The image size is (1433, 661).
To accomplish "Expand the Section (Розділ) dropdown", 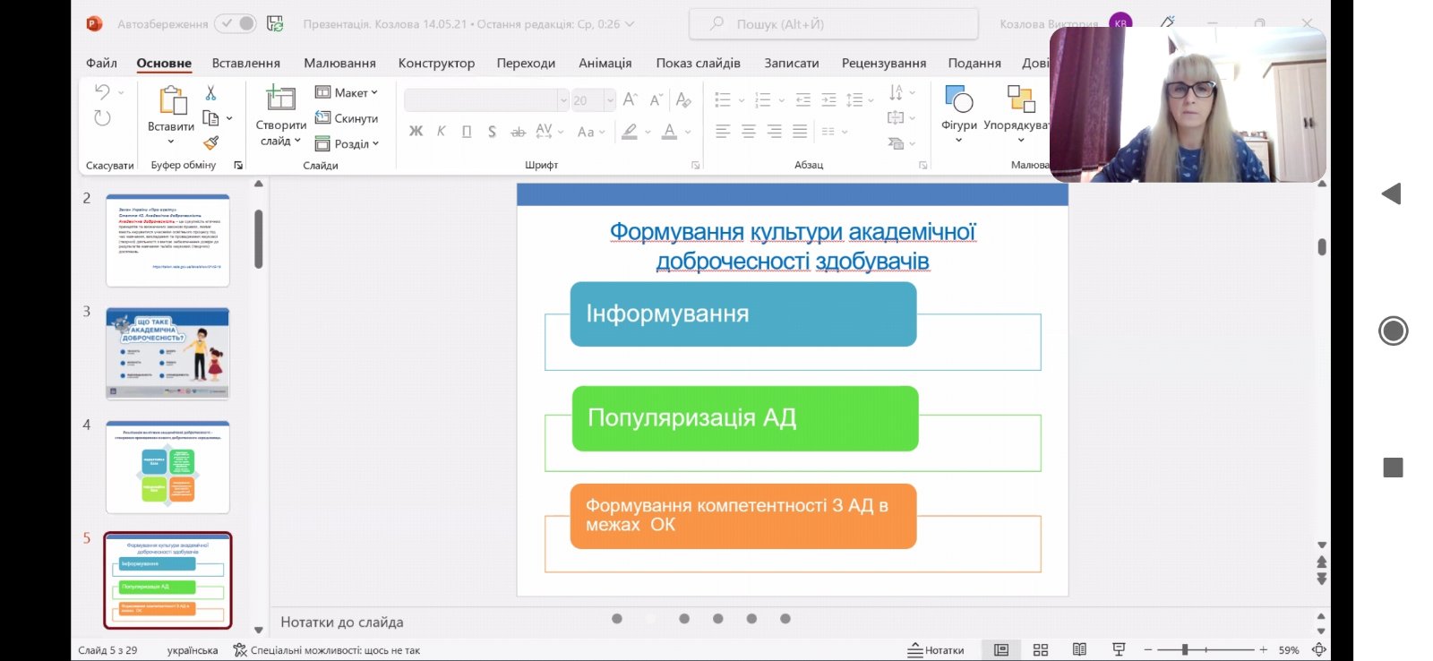I will [x=347, y=143].
